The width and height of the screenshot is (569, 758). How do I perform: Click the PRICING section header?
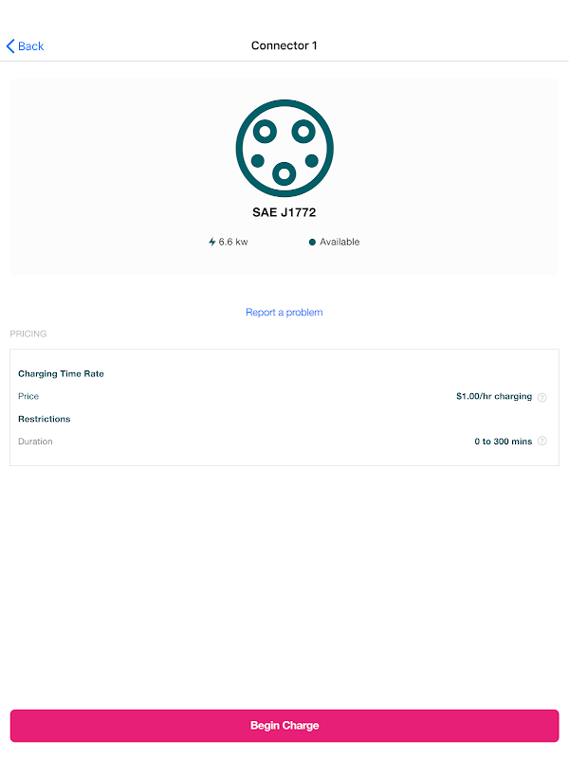tap(28, 334)
